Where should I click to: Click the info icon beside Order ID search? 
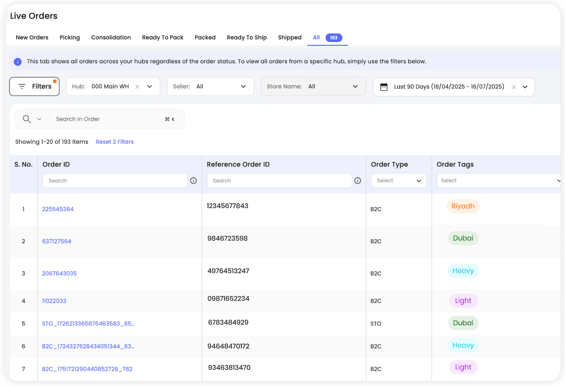pyautogui.click(x=194, y=181)
